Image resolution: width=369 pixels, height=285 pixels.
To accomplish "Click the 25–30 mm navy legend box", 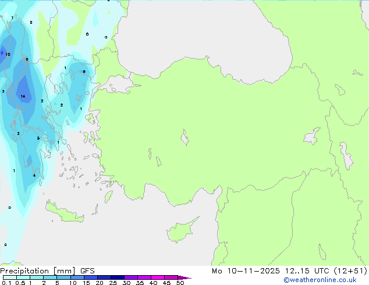I will point(118,277).
